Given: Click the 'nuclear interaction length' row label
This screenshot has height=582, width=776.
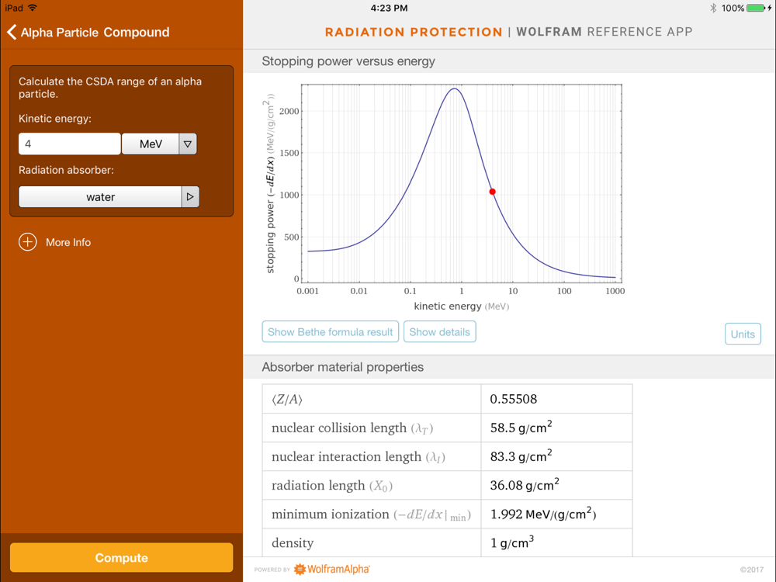Looking at the screenshot, I should 359,457.
